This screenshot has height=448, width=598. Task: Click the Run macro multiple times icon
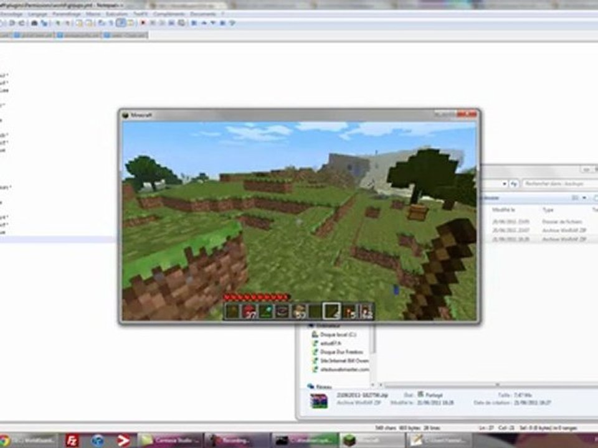click(171, 23)
